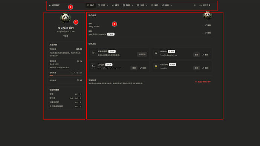Click the red send deletion confirmation email link
This screenshot has height=146, width=260.
203,82
